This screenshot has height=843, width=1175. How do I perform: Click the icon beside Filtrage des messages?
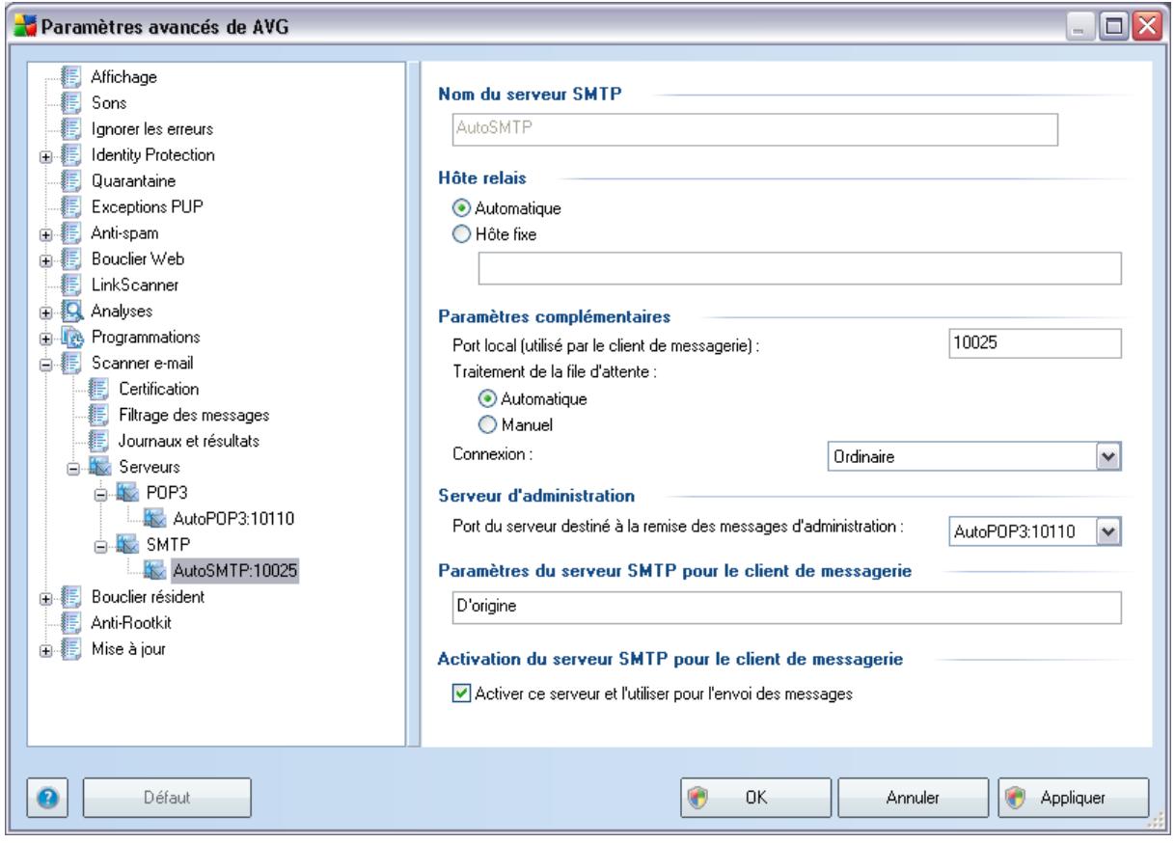click(98, 415)
